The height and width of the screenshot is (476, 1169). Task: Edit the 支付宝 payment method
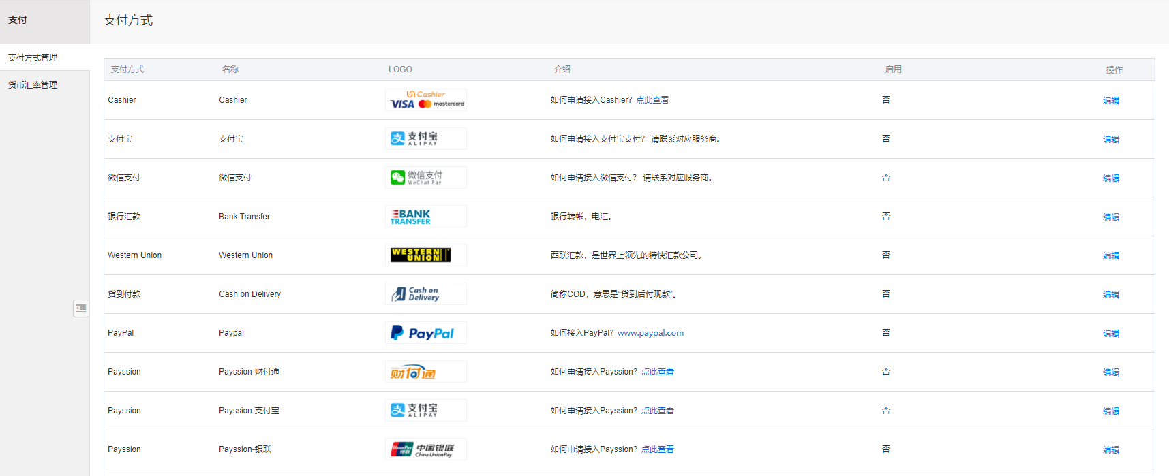click(x=1111, y=140)
